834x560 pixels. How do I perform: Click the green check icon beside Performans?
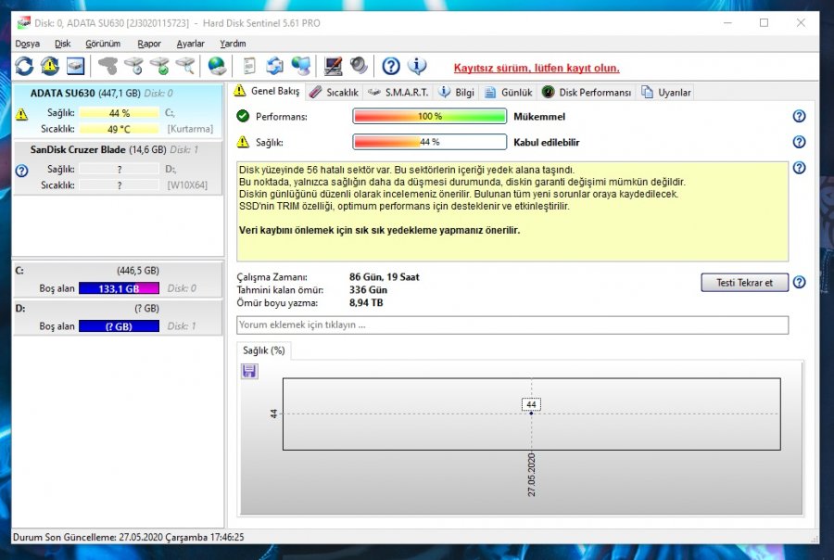(x=243, y=116)
